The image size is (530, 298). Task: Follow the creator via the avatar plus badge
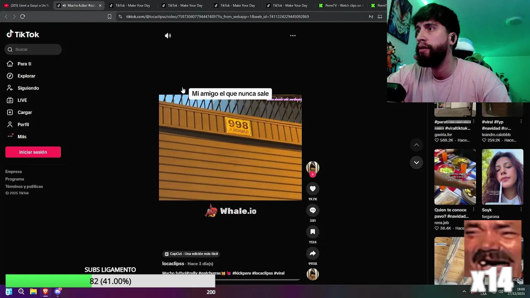coord(313,175)
